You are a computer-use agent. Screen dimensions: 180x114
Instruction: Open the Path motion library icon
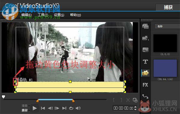tap(145, 96)
